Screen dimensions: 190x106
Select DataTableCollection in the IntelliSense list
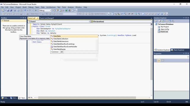coord(74,39)
